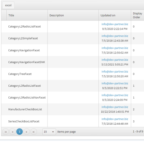Open email link for ManufacturerCheckBoxList row
The height and width of the screenshot is (144, 144).
[x=115, y=107]
